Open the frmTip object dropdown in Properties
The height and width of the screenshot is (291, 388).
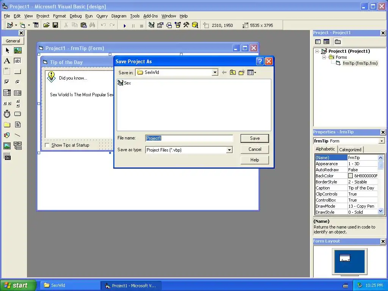pos(382,141)
